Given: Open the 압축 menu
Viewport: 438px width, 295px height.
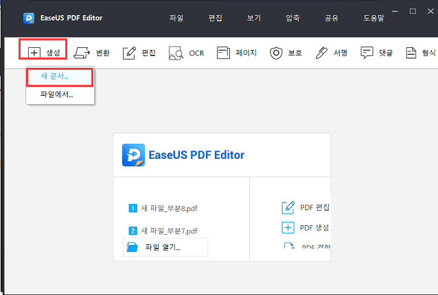Looking at the screenshot, I should [x=292, y=17].
